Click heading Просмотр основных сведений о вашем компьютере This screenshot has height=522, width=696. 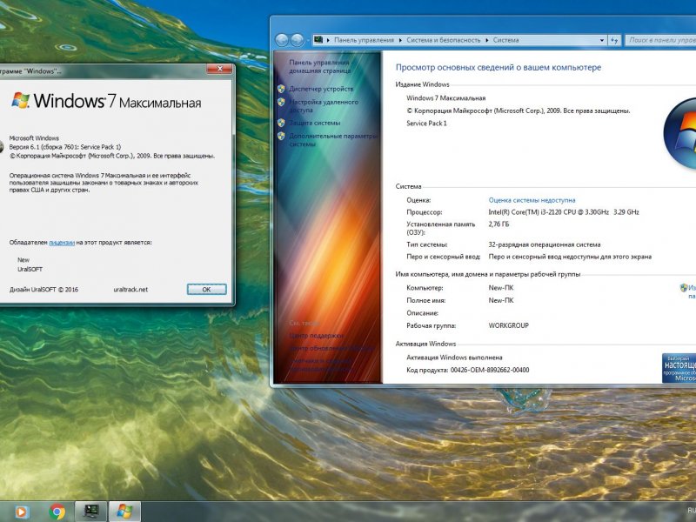pyautogui.click(x=498, y=68)
